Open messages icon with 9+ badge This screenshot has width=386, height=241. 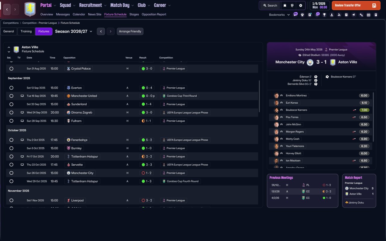click(x=295, y=14)
